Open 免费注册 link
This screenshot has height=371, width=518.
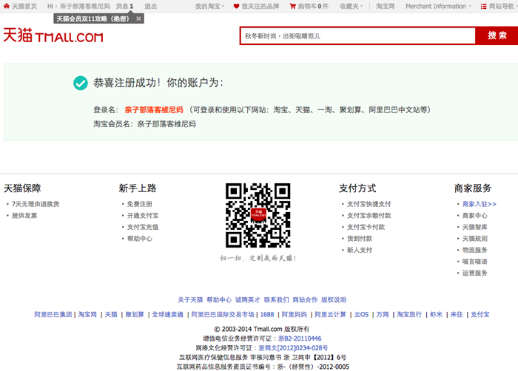coord(140,204)
